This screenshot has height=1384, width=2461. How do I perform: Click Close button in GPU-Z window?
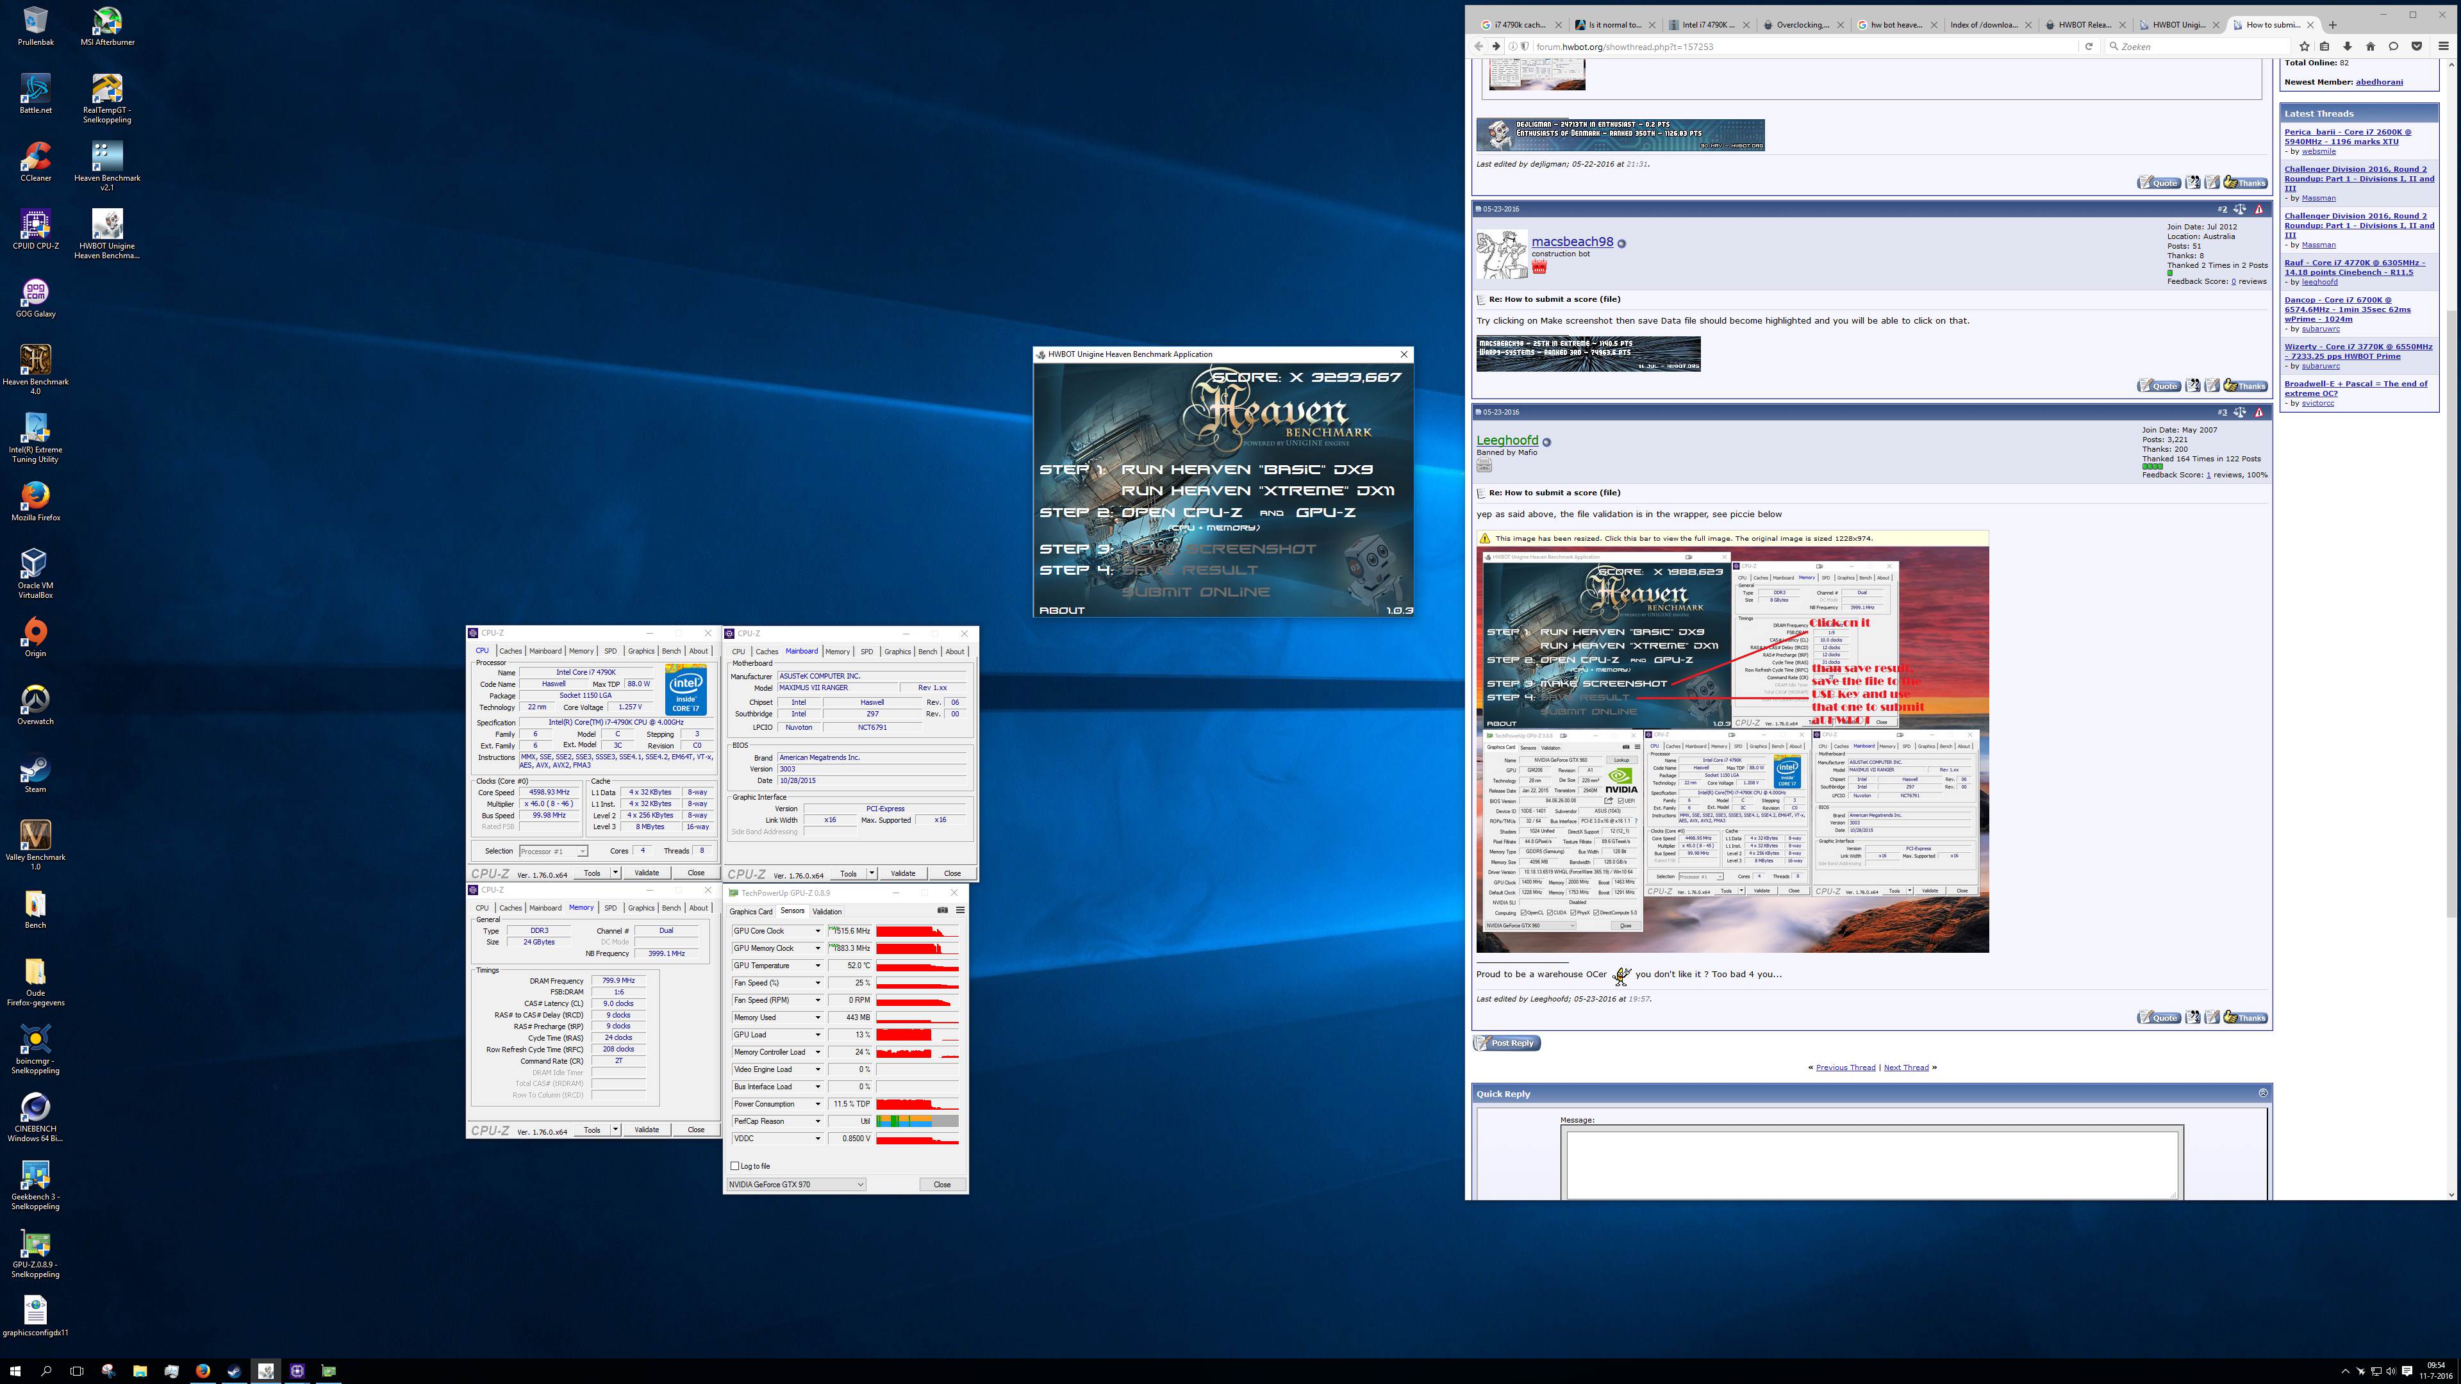click(942, 1184)
